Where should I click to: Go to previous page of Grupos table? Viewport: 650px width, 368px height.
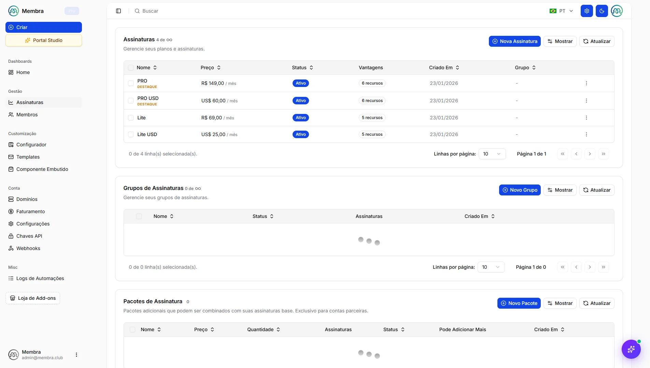pyautogui.click(x=576, y=267)
